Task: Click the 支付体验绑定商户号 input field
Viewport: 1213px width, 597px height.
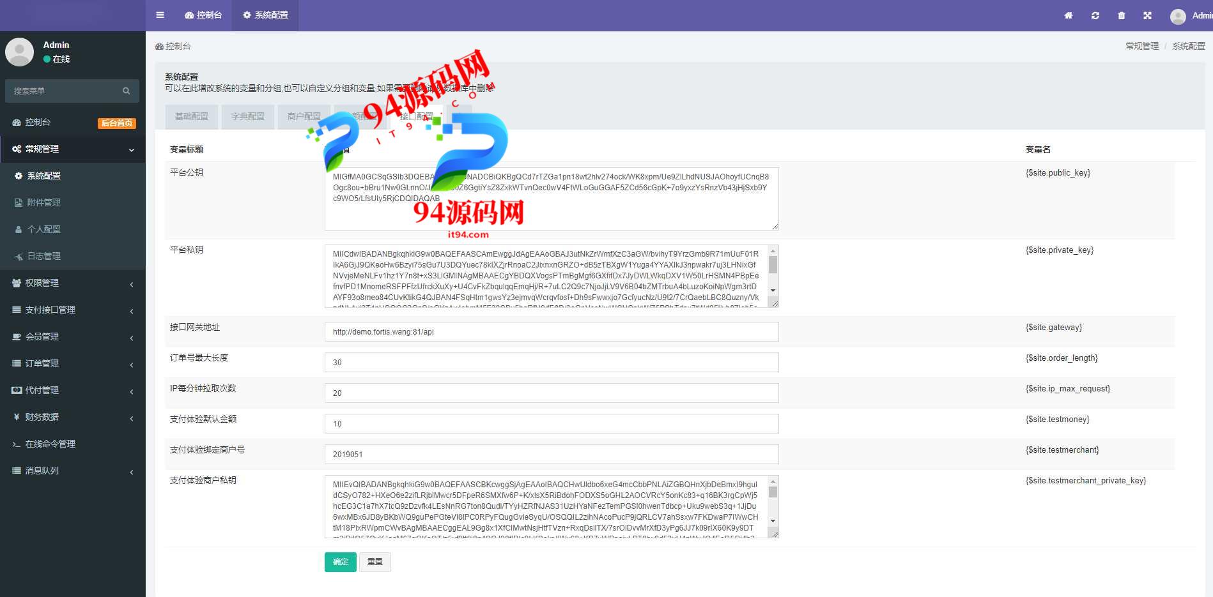Action: [x=552, y=454]
